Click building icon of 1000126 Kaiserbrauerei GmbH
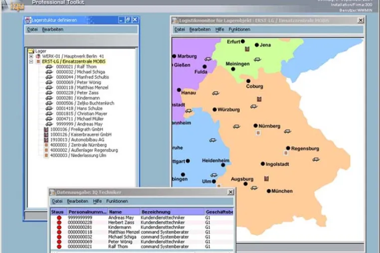Viewport: 380px width, 253px height. [x=46, y=134]
